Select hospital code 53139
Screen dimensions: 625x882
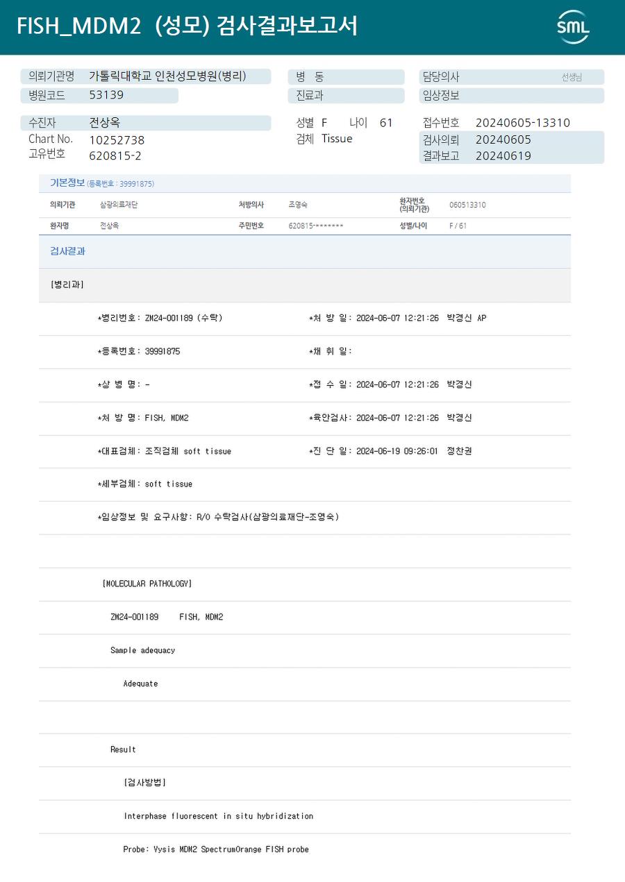106,95
